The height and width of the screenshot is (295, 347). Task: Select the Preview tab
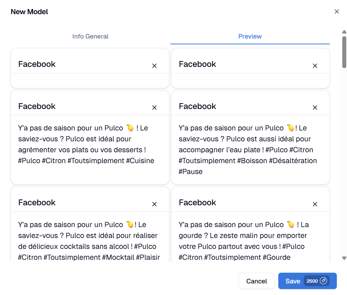pyautogui.click(x=250, y=36)
